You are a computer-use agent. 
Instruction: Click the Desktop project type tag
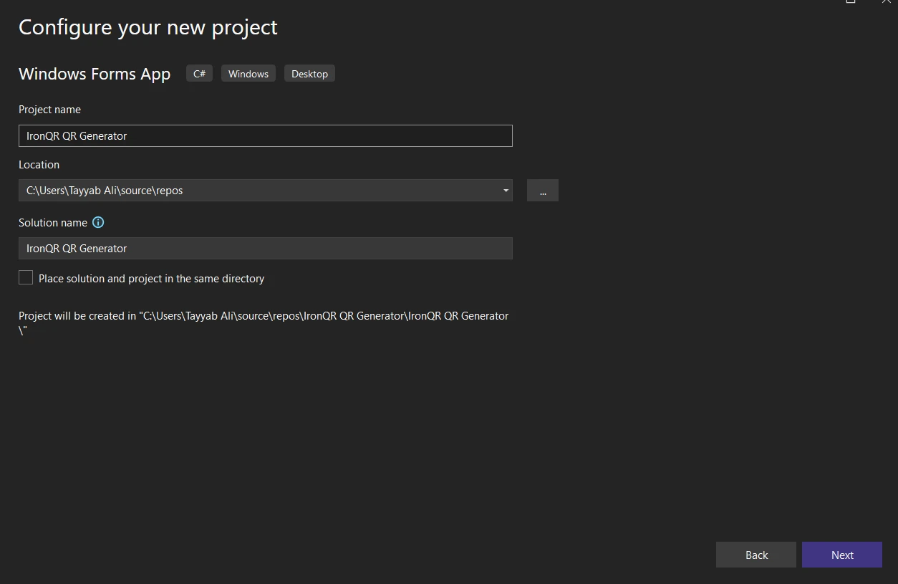coord(309,74)
